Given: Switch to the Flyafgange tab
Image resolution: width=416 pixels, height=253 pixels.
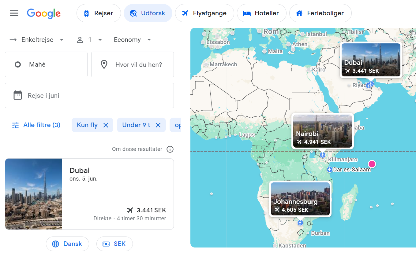Looking at the screenshot, I should tap(204, 13).
